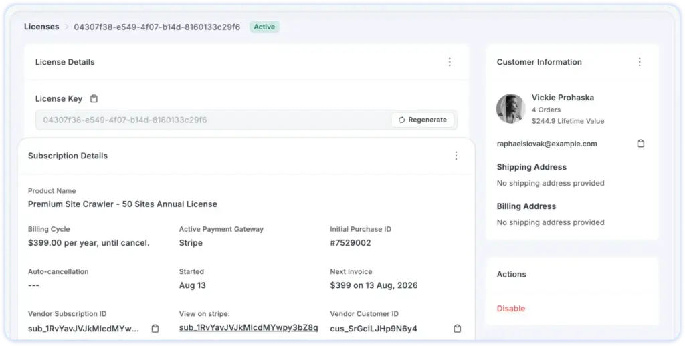Select the breadcrumb license ID text
The height and width of the screenshot is (346, 685).
point(157,27)
